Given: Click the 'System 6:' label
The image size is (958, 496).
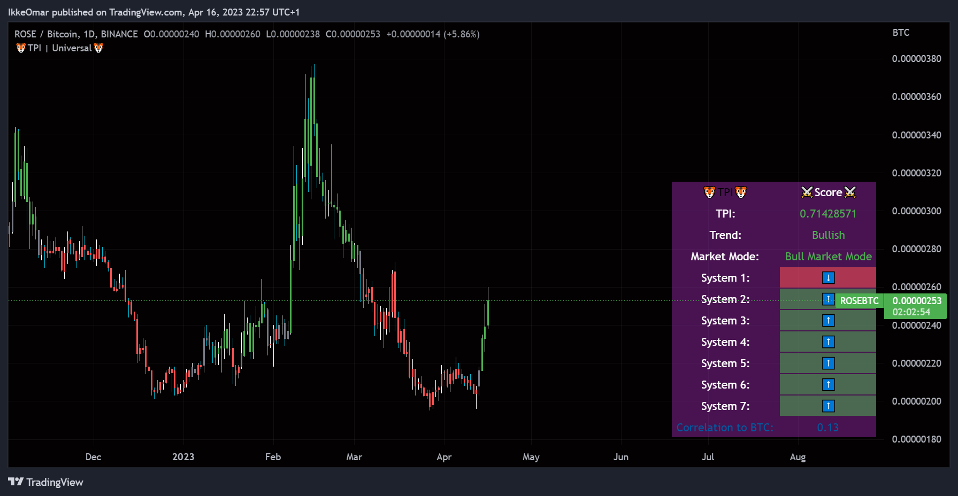Looking at the screenshot, I should 725,385.
